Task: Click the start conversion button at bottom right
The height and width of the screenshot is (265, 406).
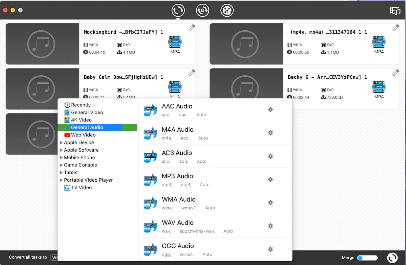Action: (x=392, y=258)
